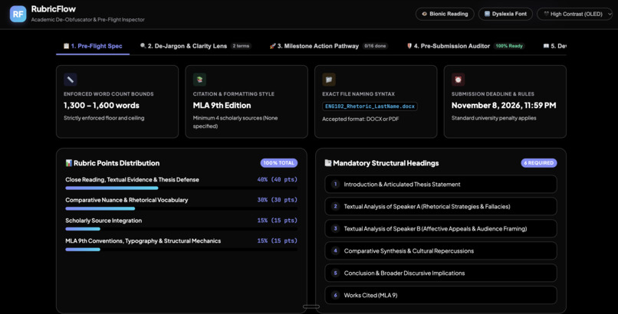Switch to the Pre-Flight Spec tab
Viewport: 618px width, 314px height.
93,46
